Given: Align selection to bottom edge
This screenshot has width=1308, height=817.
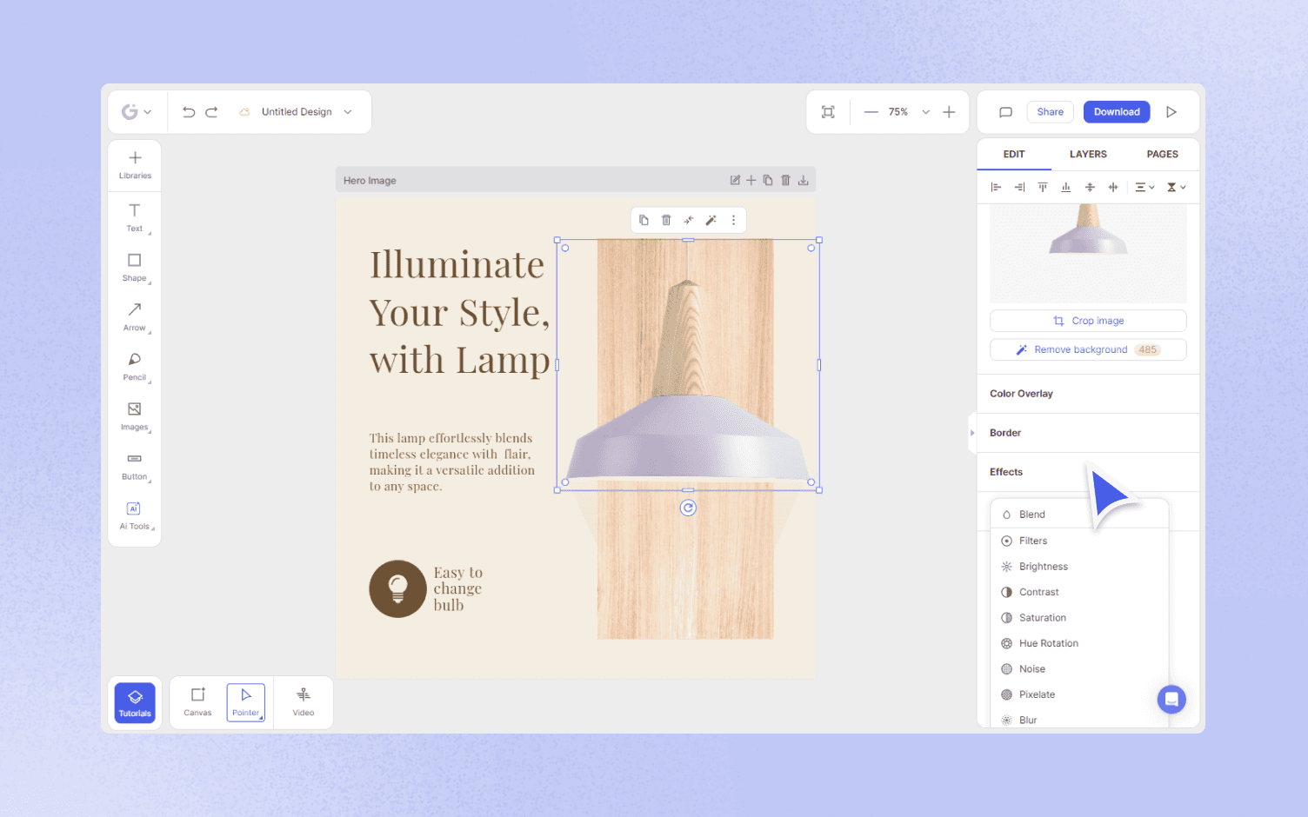Looking at the screenshot, I should 1066,188.
